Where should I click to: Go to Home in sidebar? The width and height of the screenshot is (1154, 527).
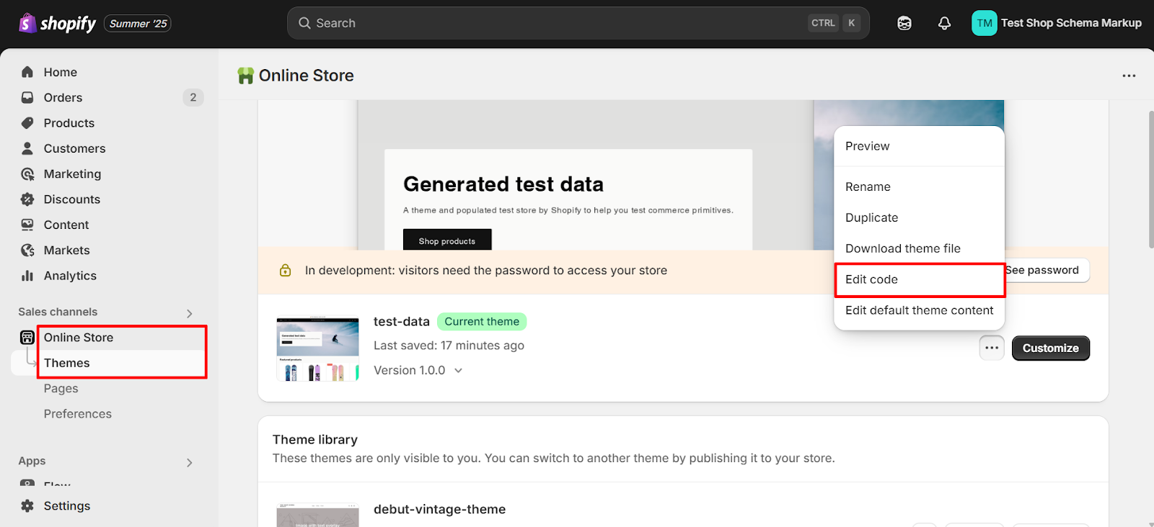tap(60, 72)
